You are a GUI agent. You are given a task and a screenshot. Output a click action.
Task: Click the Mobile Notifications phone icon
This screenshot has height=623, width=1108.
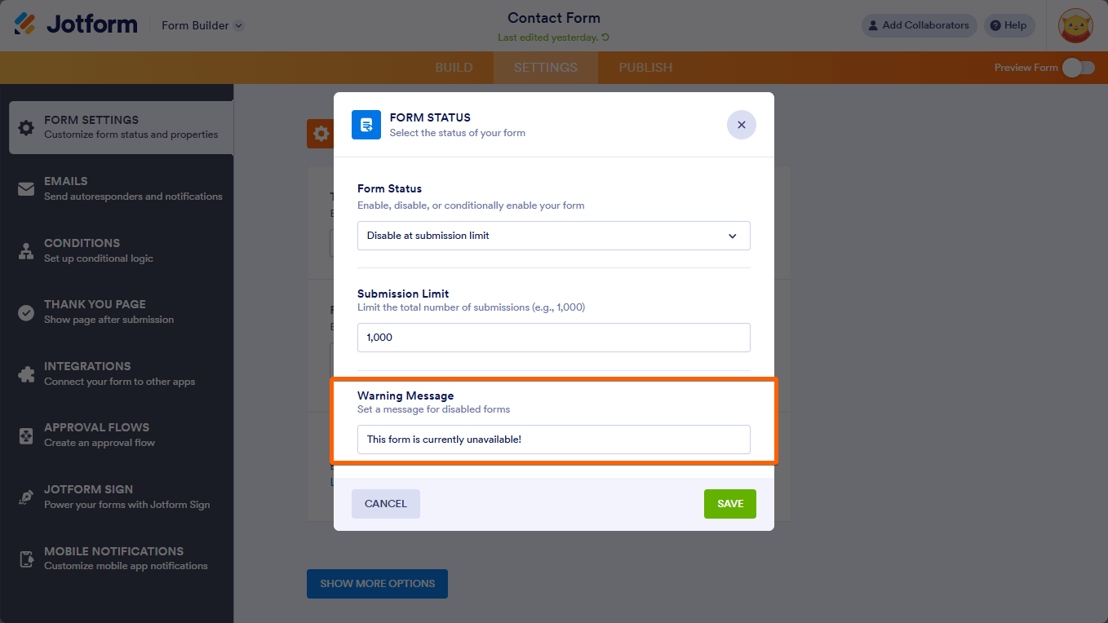[26, 559]
